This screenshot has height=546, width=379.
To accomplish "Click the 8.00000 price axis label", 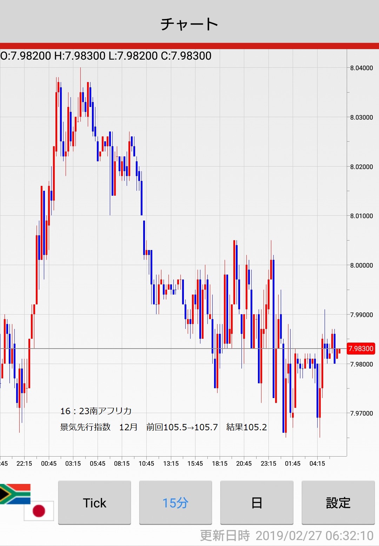I will point(361,265).
